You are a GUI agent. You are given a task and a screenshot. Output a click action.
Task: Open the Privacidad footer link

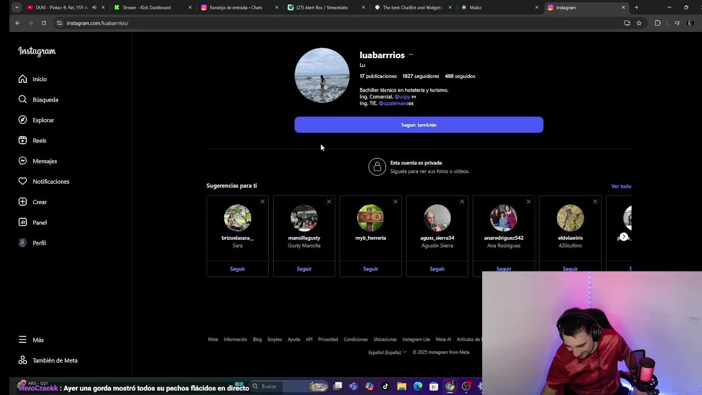(328, 340)
